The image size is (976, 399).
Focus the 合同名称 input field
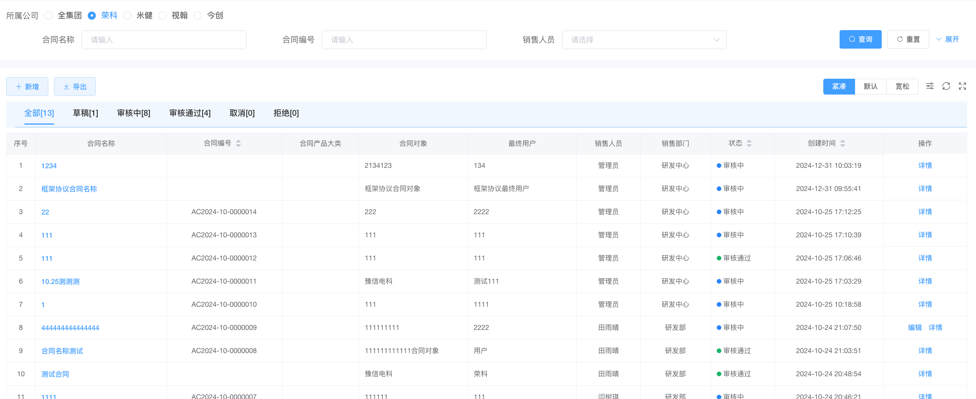tap(164, 40)
